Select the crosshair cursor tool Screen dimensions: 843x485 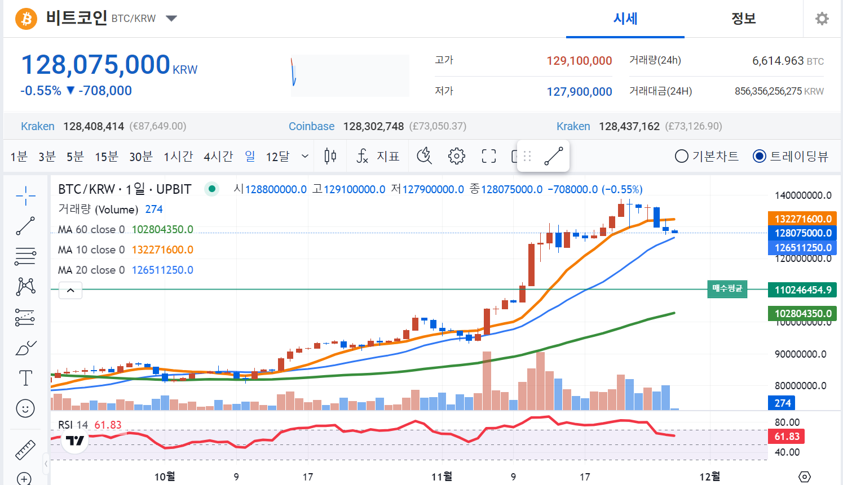[x=25, y=196]
